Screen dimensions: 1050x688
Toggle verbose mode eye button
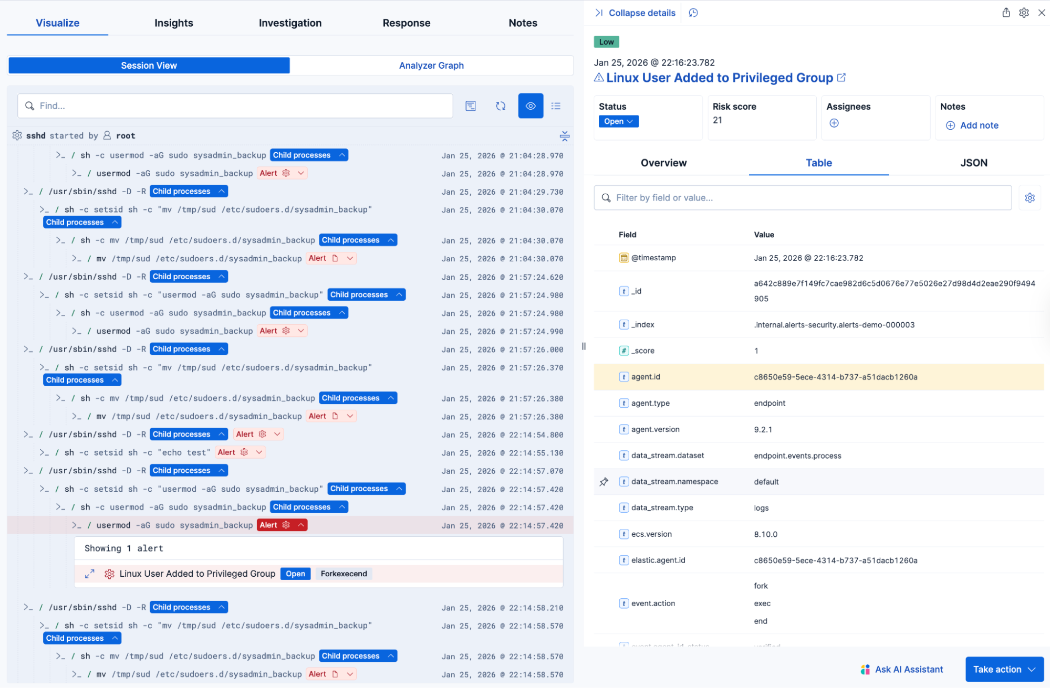click(531, 106)
